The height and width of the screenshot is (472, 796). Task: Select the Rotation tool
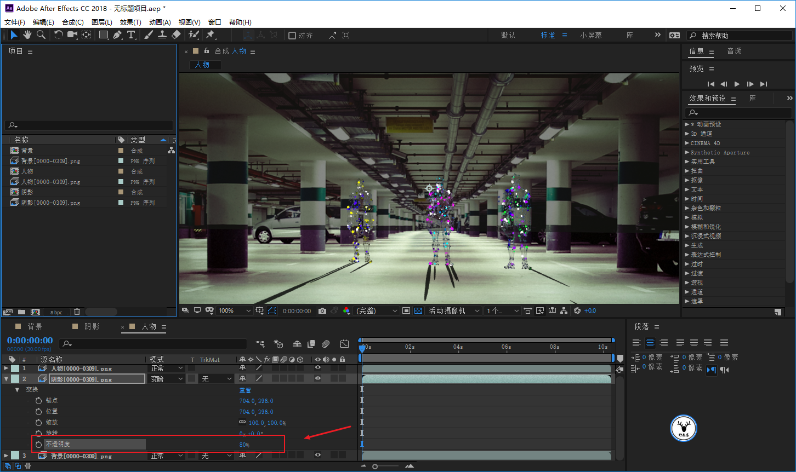point(59,35)
